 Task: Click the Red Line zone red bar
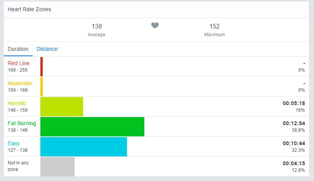coord(42,67)
